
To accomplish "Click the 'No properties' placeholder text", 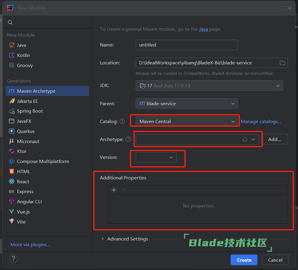I will 198,206.
